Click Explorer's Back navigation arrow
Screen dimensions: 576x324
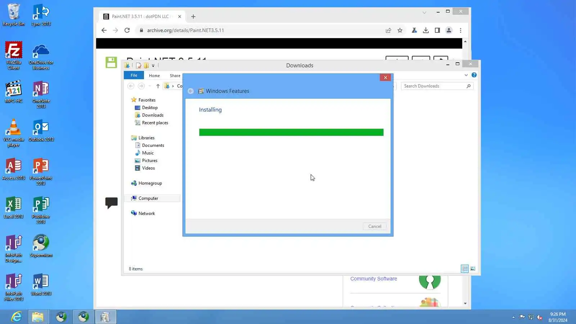[x=131, y=86]
